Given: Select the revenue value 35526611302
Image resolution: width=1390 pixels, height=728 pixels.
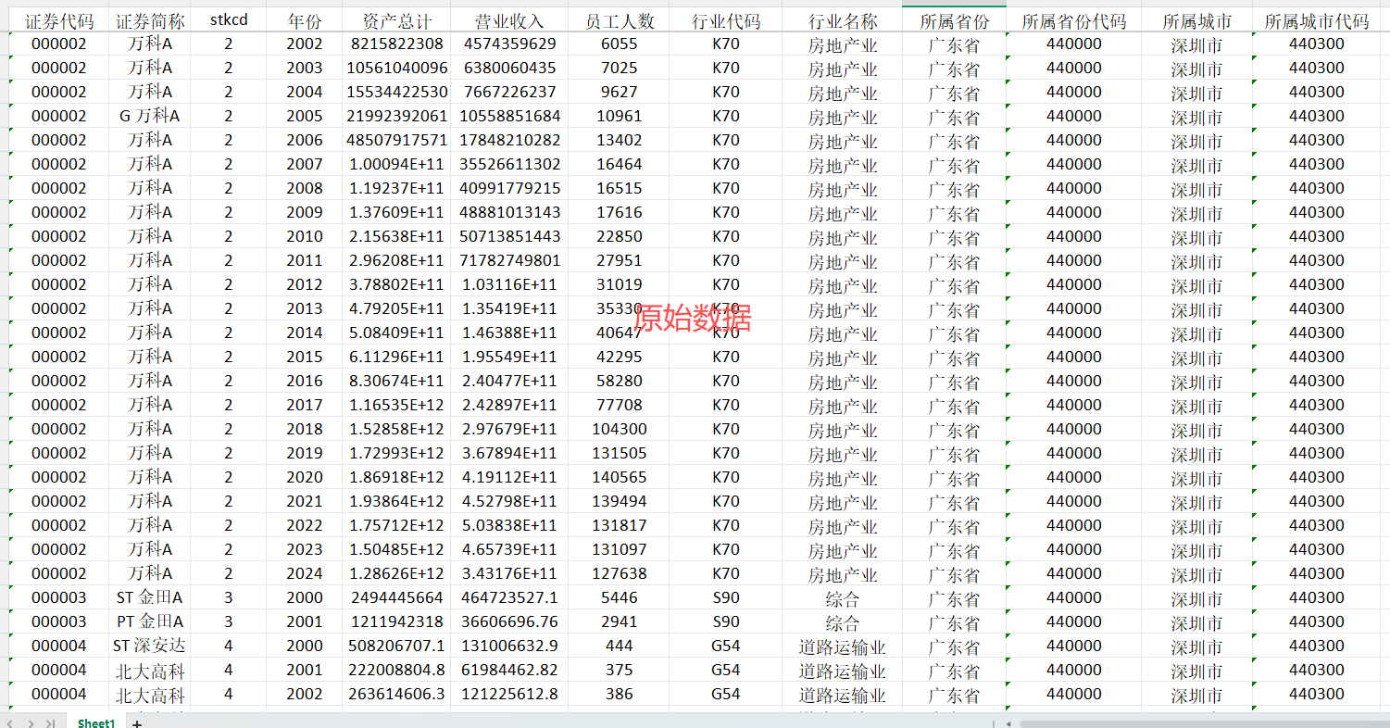Looking at the screenshot, I should click(x=510, y=164).
